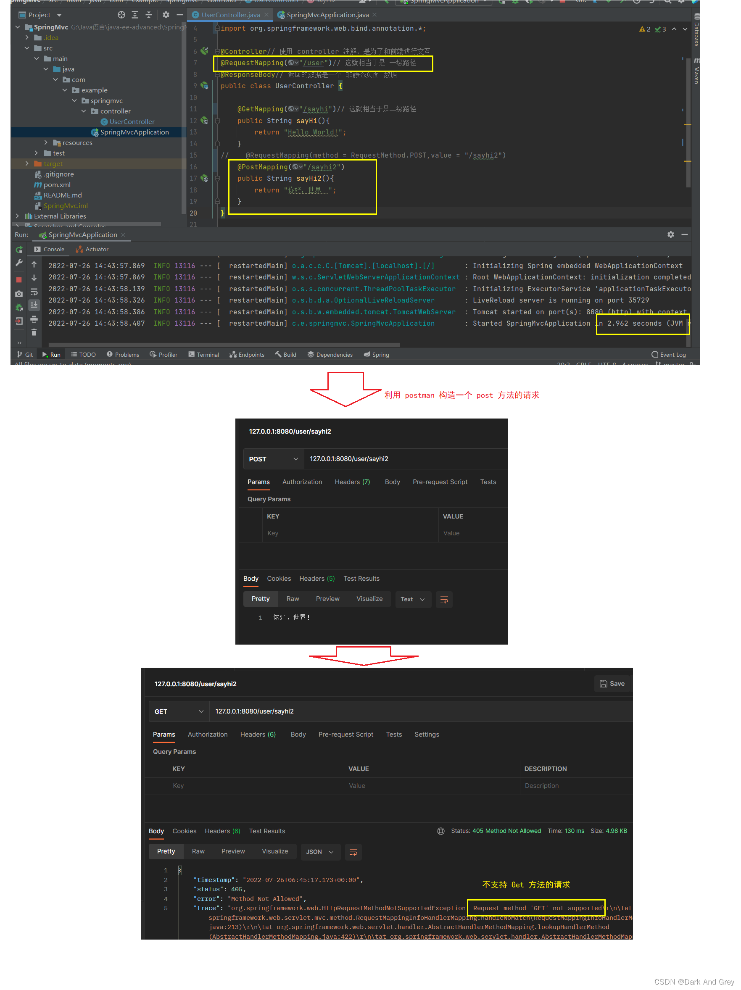Open the Problems tool window
This screenshot has width=741, height=990.
[x=123, y=355]
